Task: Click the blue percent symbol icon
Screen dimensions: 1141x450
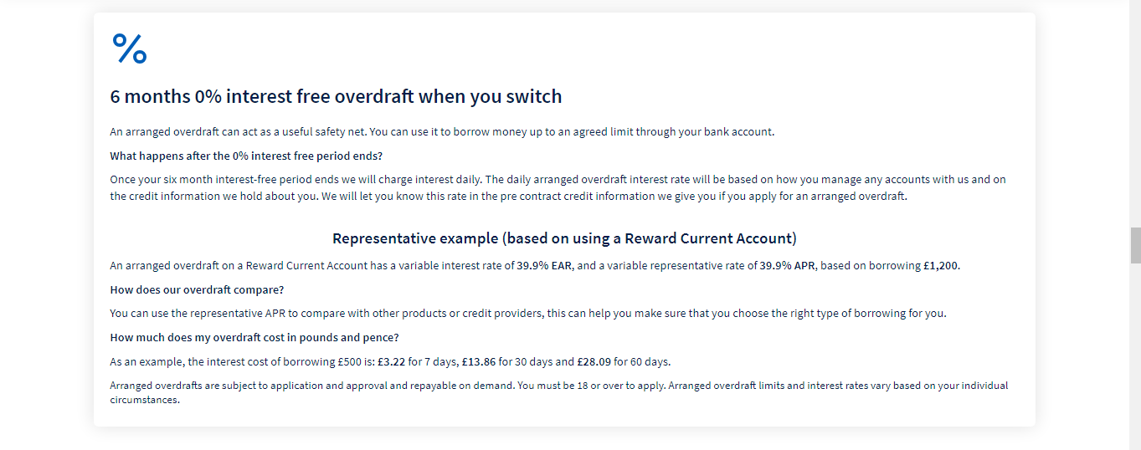Action: pos(130,49)
